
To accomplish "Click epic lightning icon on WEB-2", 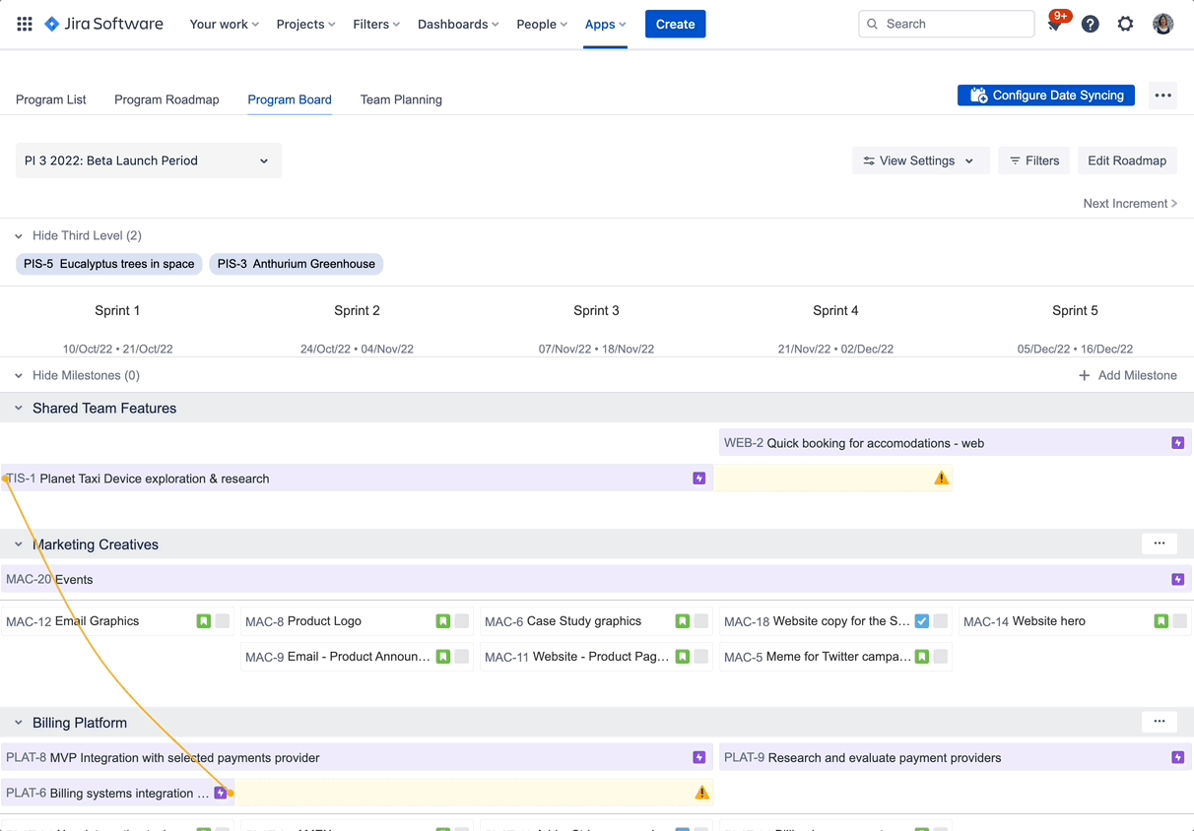I will (x=1177, y=443).
